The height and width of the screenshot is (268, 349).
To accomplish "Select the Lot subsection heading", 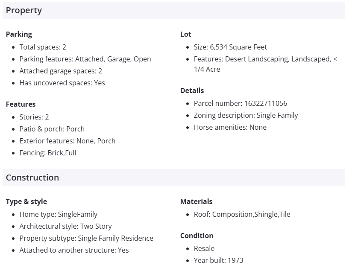I will pos(186,34).
